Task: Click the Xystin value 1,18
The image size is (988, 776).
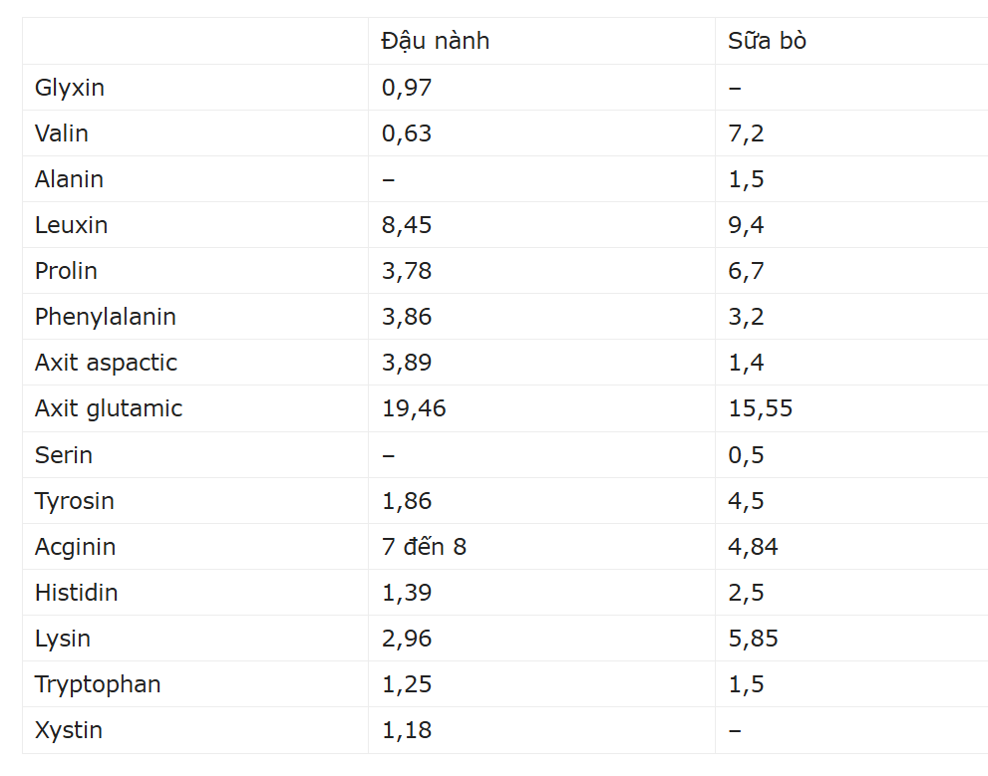Action: point(407,731)
